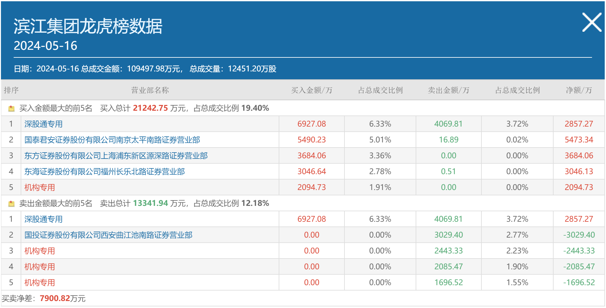
Task: Click the 买入金额/万 column header
Action: click(312, 90)
